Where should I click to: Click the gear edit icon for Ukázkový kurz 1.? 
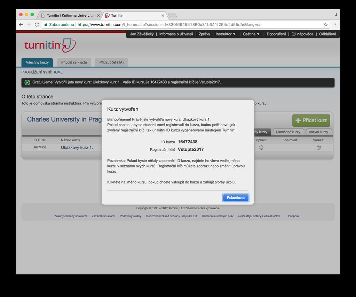(261, 148)
